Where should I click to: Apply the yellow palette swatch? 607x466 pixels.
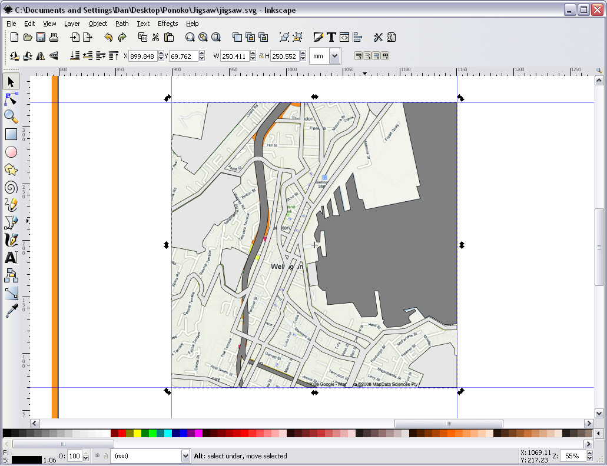[x=137, y=433]
